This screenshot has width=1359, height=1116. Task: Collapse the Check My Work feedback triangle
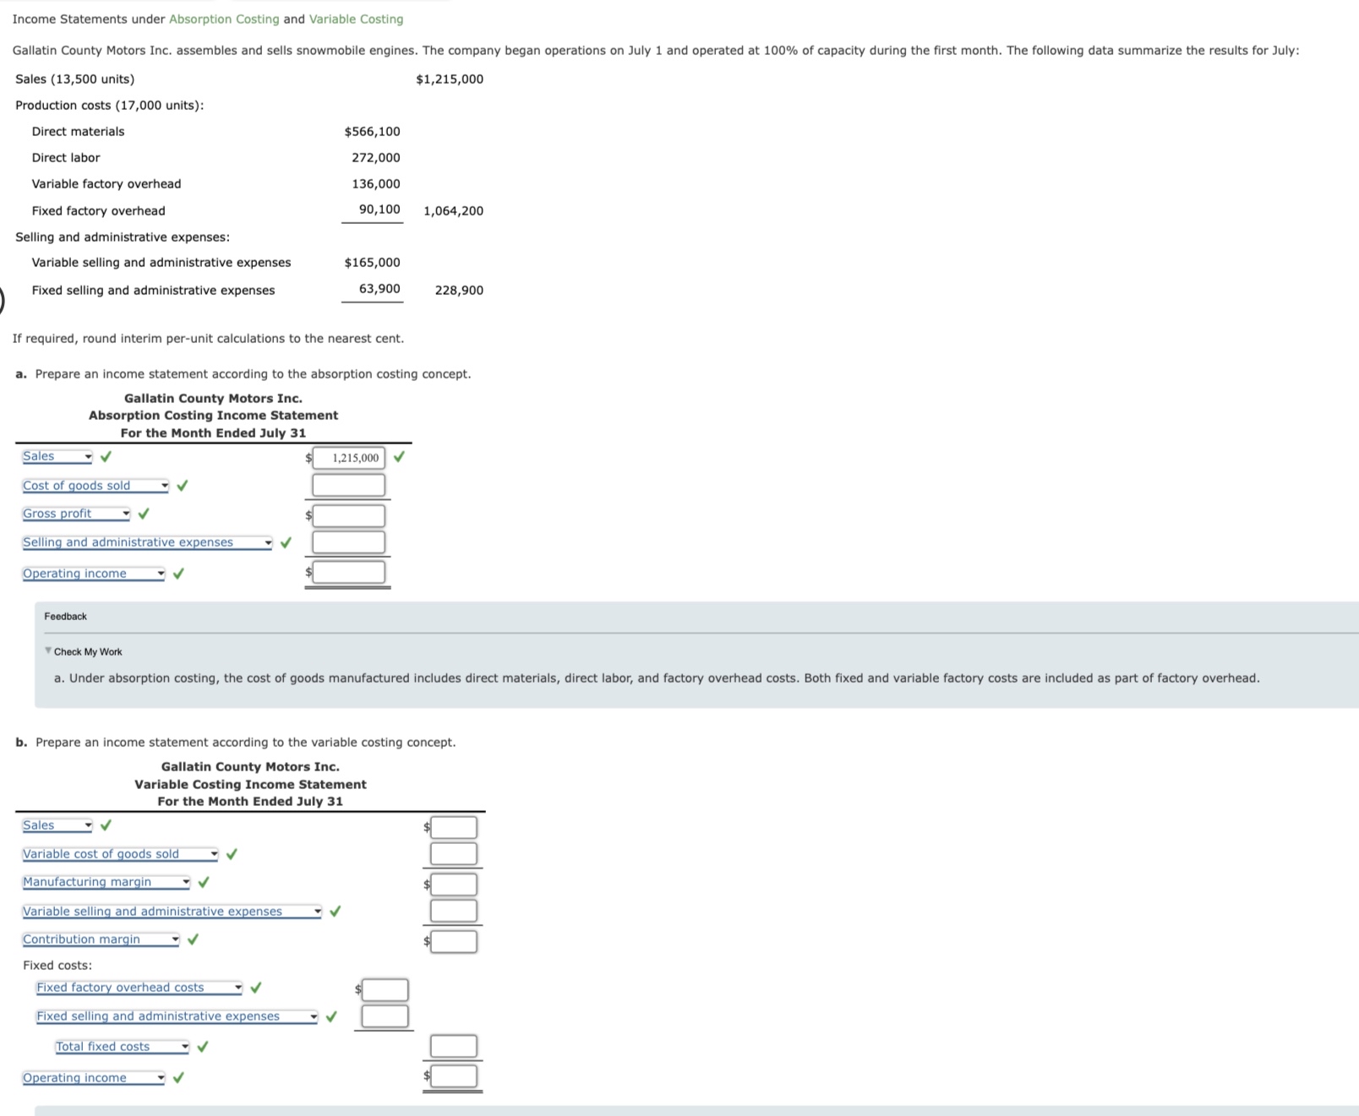point(48,651)
